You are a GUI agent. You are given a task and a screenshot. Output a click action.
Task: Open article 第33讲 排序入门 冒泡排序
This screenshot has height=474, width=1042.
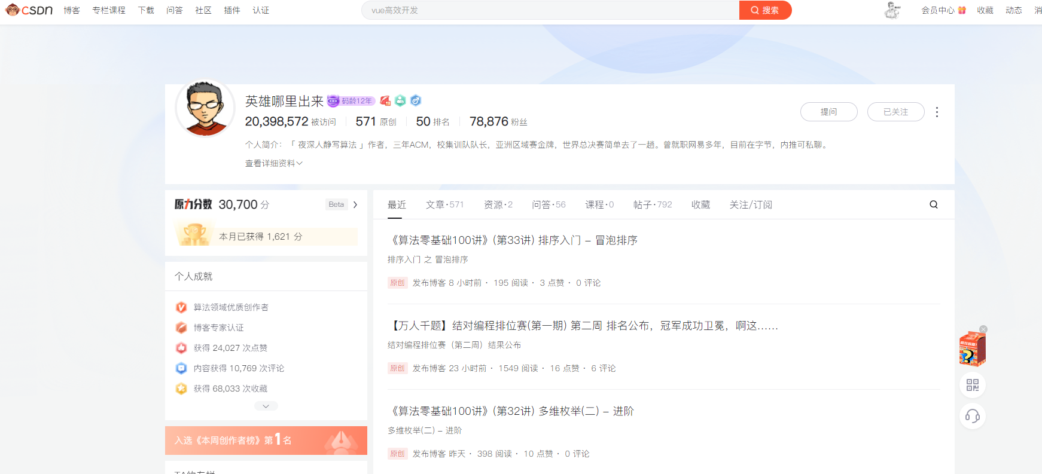click(513, 240)
